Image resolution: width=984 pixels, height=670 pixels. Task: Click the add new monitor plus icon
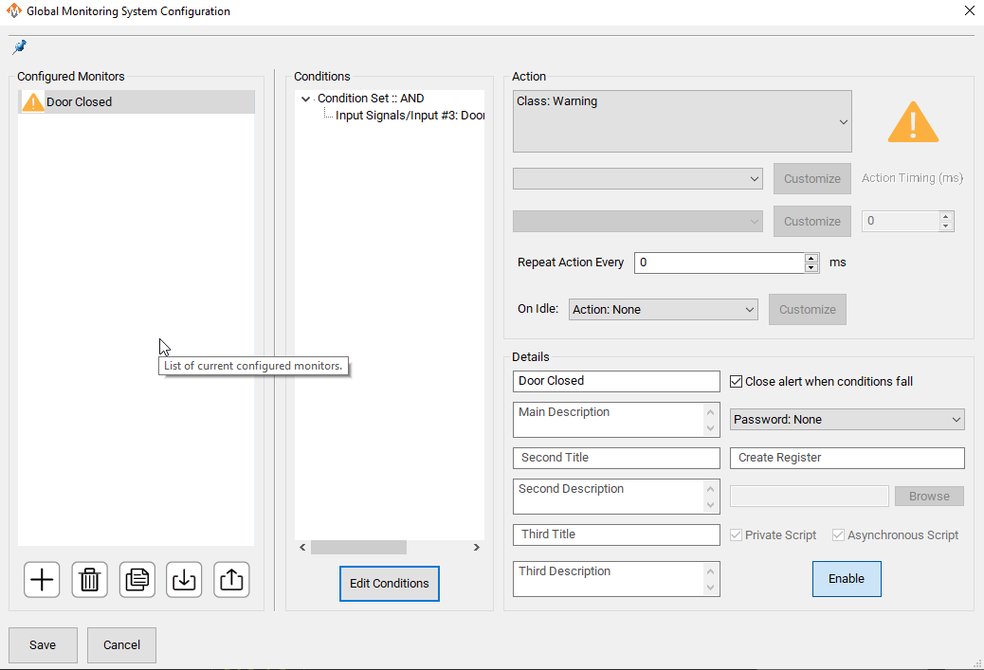pos(42,579)
